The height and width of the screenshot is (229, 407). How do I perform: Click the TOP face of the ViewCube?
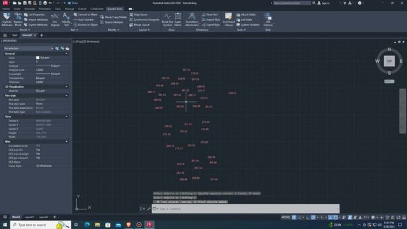pos(389,61)
